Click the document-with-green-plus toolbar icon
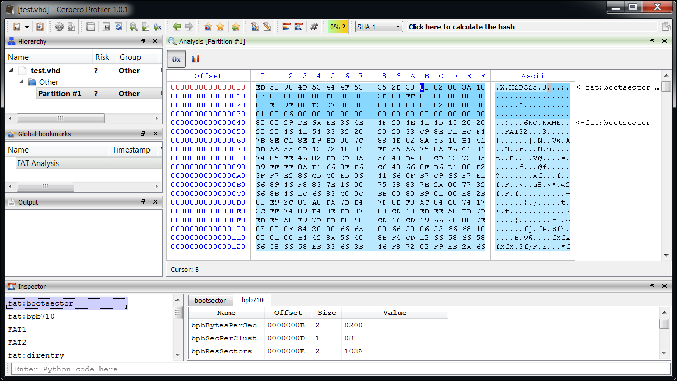Viewport: 677px width, 381px height. coord(146,27)
